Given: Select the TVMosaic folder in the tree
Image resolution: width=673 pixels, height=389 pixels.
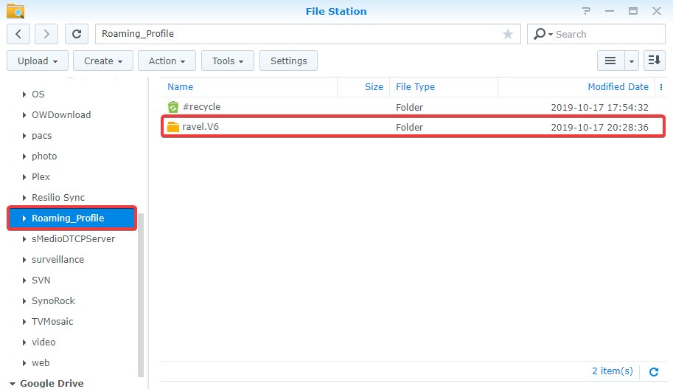Looking at the screenshot, I should coord(52,322).
